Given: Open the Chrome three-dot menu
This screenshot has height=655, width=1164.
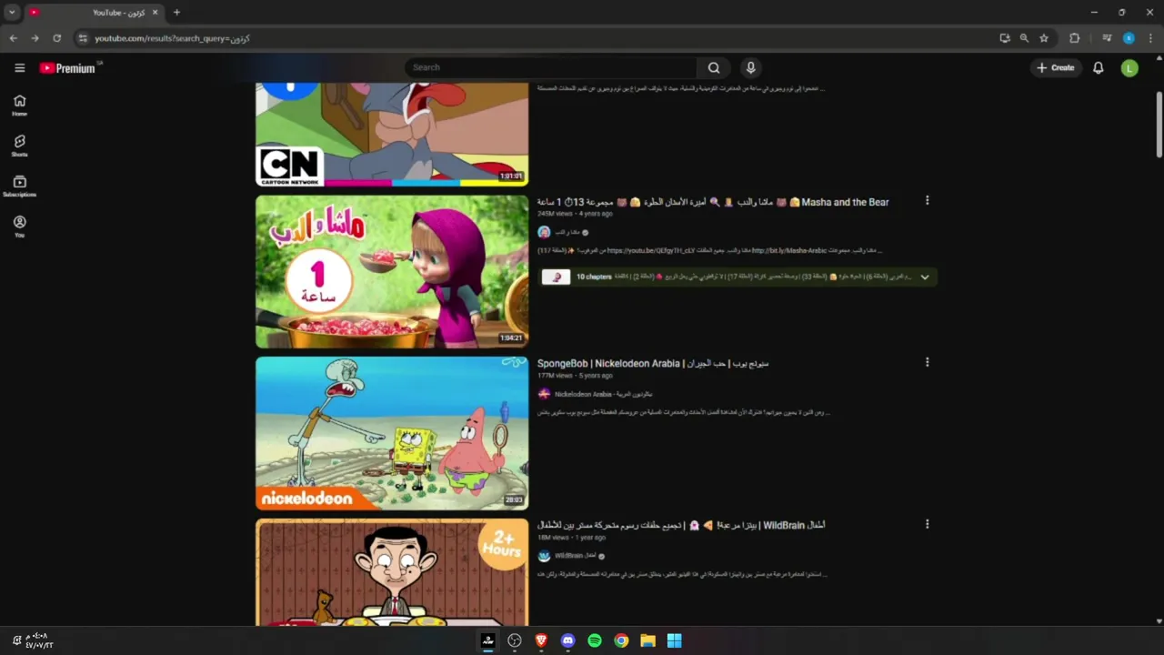Looking at the screenshot, I should click(x=1150, y=38).
